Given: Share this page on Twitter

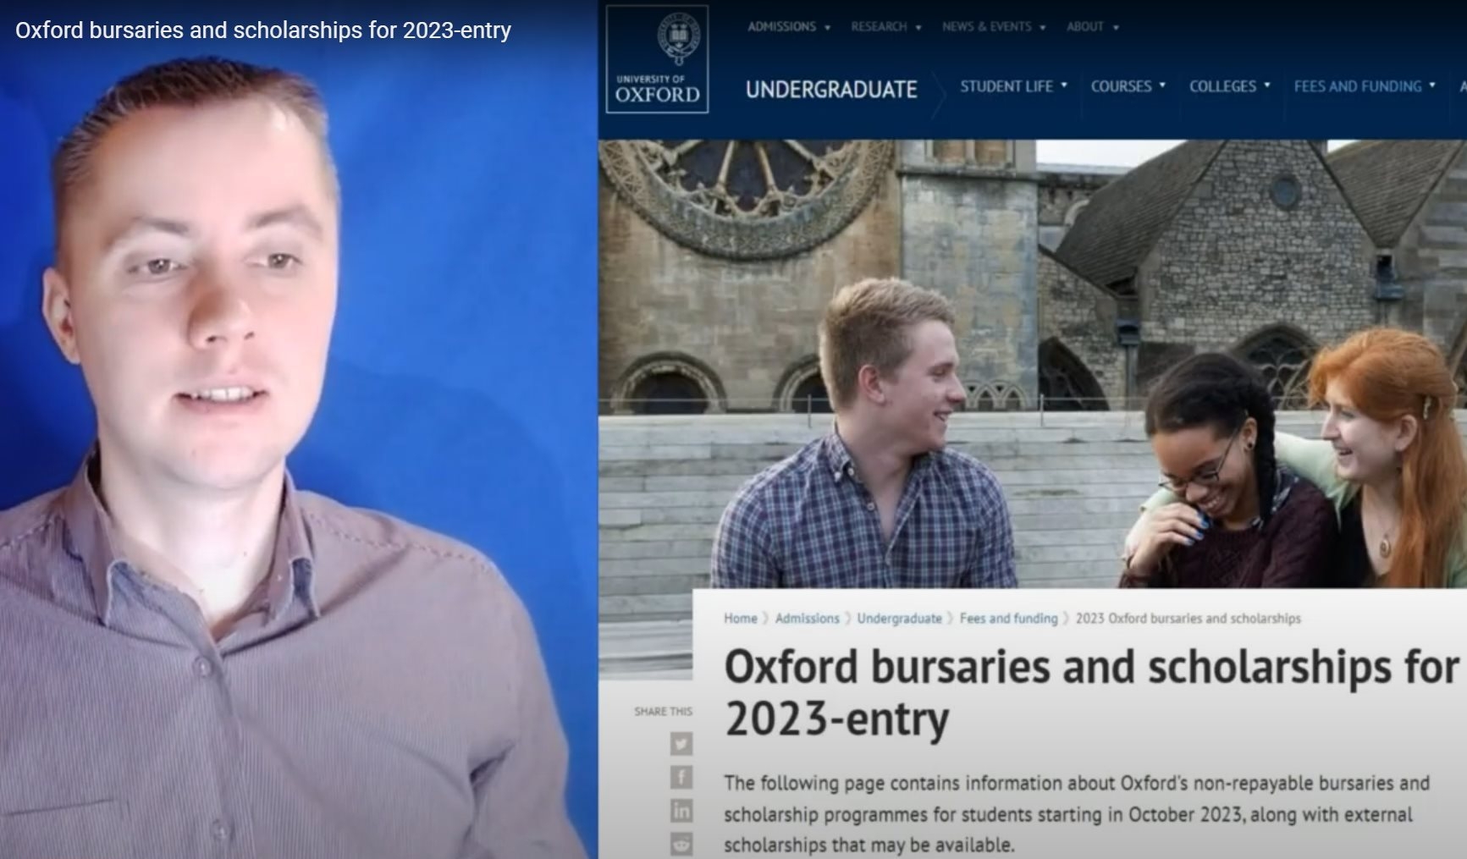Looking at the screenshot, I should tap(681, 744).
